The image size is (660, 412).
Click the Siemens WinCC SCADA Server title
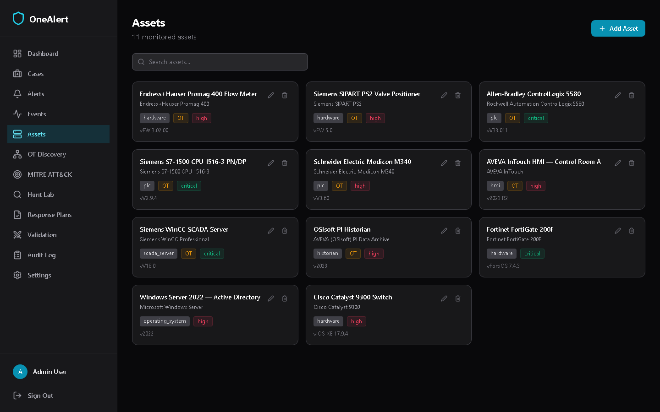pos(184,229)
